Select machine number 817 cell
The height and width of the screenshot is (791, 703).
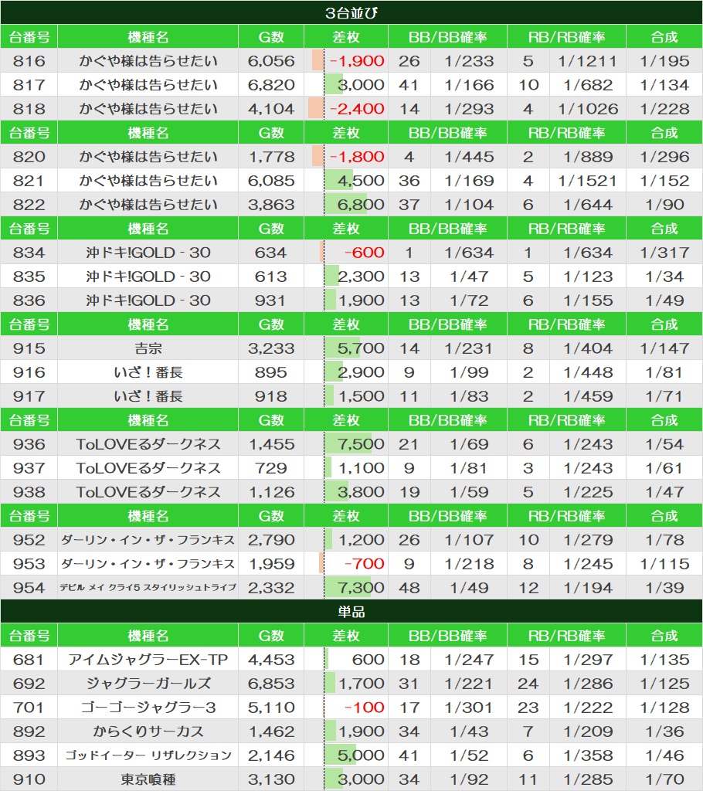pos(29,85)
